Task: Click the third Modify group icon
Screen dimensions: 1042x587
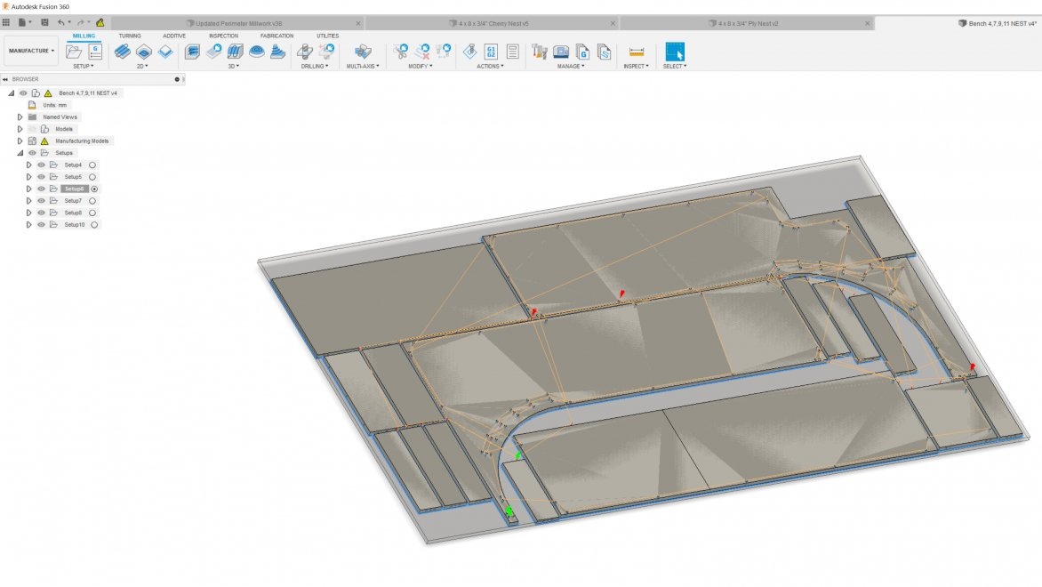Action: pyautogui.click(x=444, y=52)
